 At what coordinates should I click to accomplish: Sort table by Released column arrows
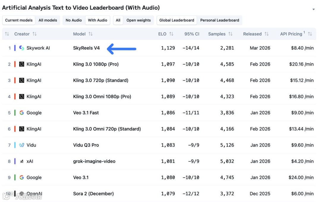pos(267,34)
